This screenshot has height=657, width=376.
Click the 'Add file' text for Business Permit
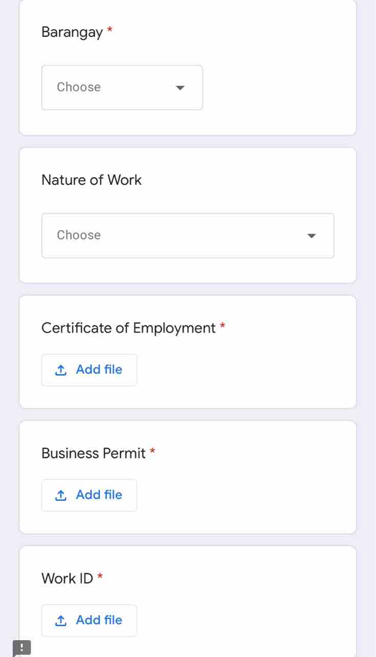tap(99, 495)
